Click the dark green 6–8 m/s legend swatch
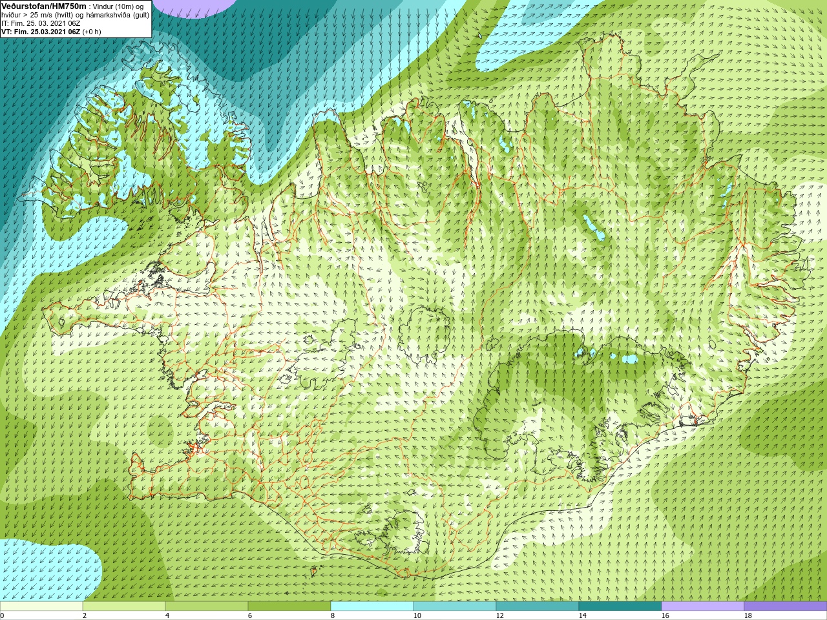The image size is (827, 620). pos(289,606)
